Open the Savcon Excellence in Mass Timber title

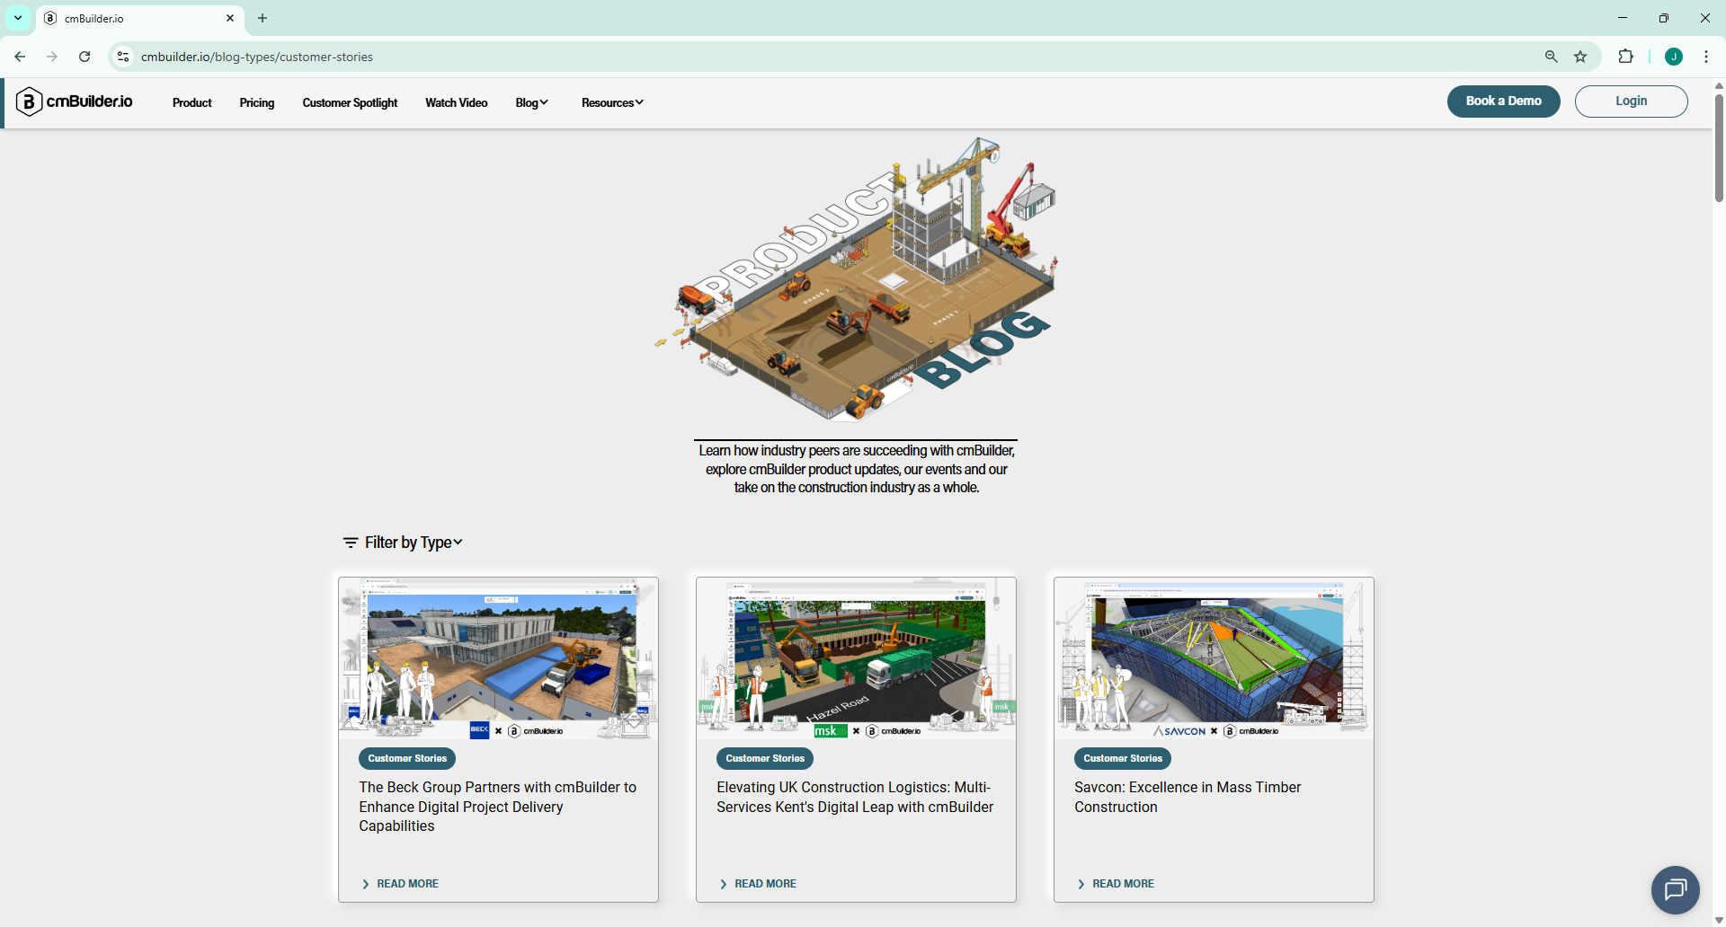point(1188,798)
